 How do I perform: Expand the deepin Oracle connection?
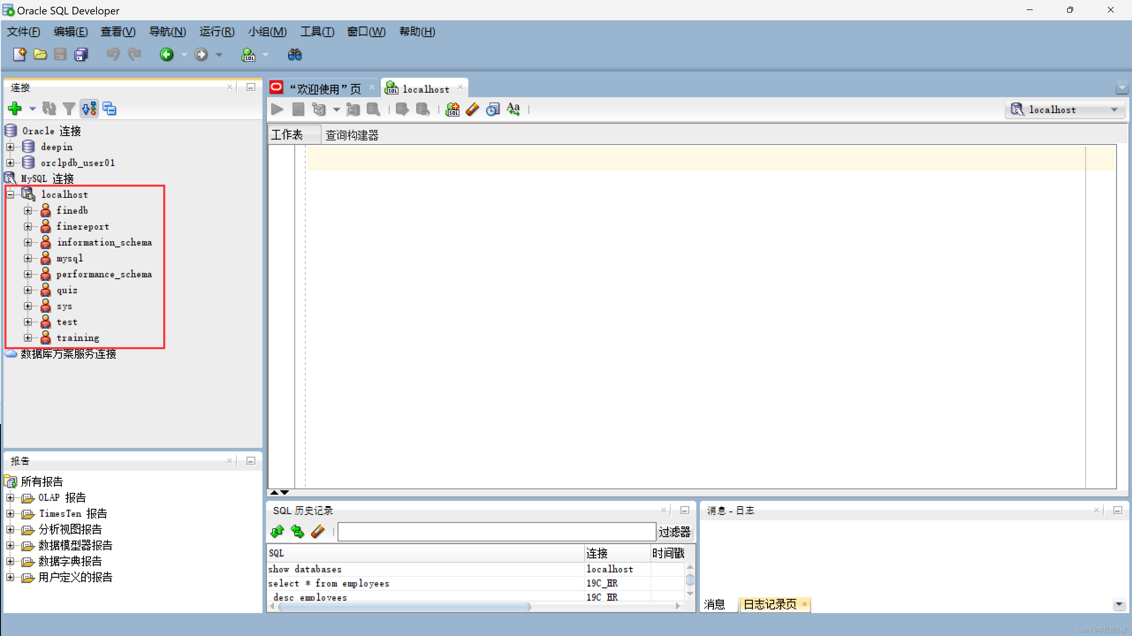10,147
